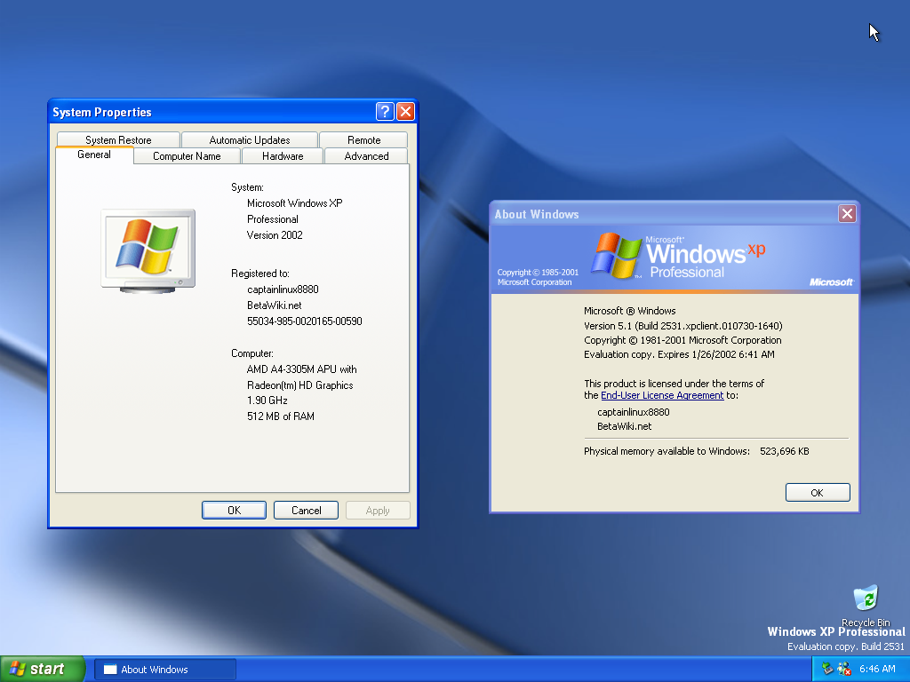This screenshot has width=910, height=682.
Task: Click the 'Version 2002' text
Action: click(x=275, y=235)
